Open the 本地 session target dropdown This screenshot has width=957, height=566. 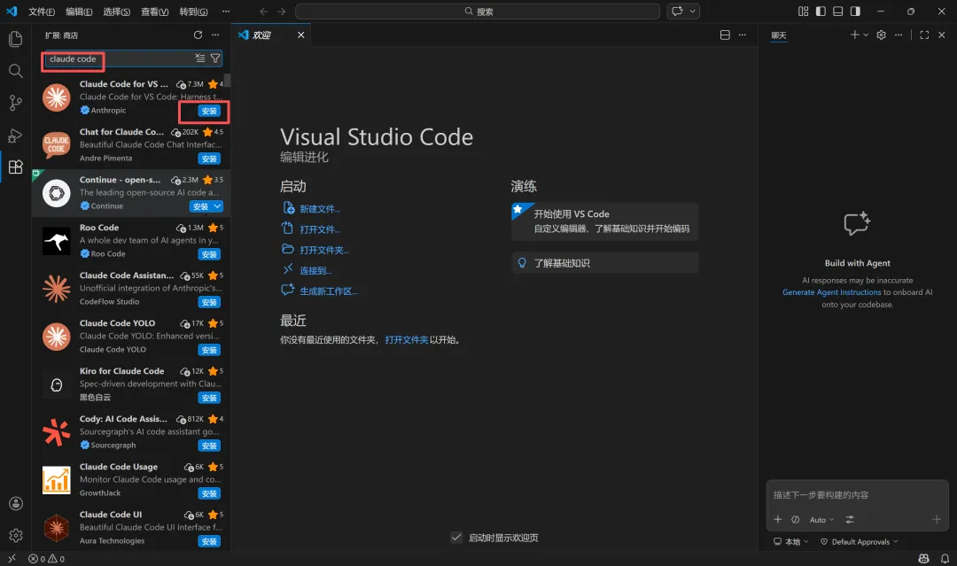click(791, 541)
